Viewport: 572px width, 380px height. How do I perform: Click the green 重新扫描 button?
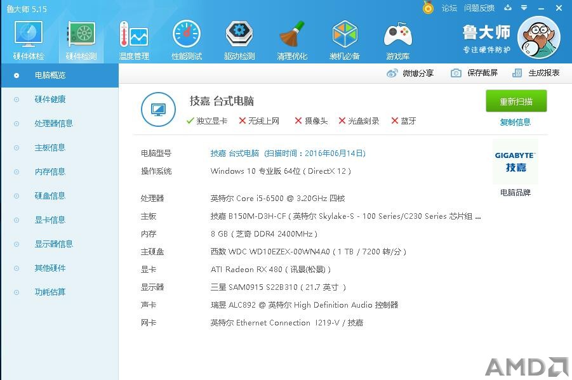click(x=516, y=101)
